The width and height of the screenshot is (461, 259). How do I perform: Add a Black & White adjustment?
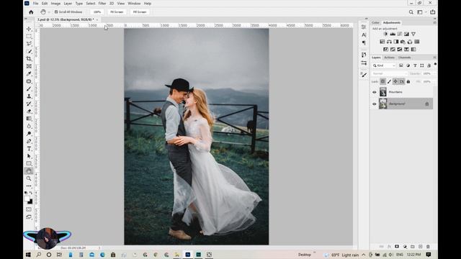pyautogui.click(x=396, y=42)
